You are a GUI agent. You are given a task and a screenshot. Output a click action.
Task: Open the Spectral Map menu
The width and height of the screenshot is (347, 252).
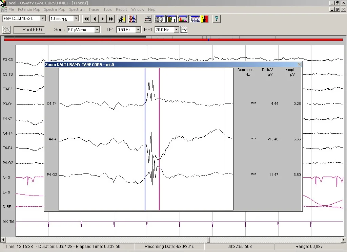(55, 9)
